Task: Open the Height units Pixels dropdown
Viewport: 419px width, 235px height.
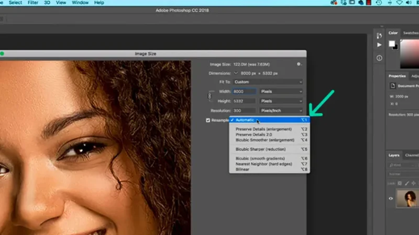Action: pos(281,101)
